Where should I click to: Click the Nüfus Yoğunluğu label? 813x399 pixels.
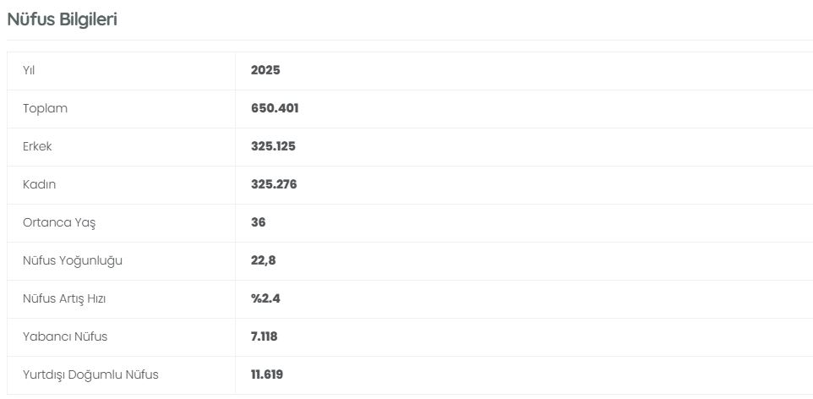coord(73,260)
